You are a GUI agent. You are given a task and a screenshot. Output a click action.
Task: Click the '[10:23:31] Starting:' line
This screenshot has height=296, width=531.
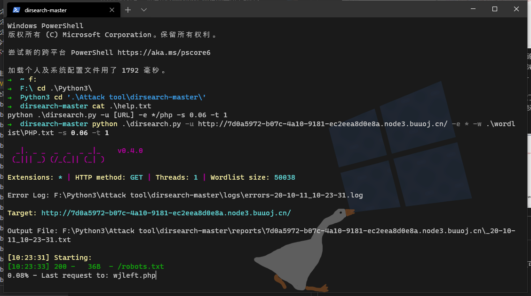point(49,258)
